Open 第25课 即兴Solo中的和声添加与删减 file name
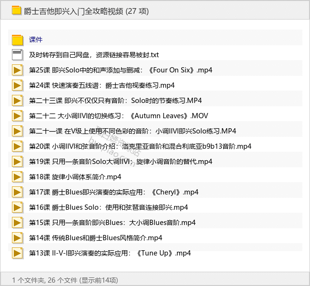The width and height of the screenshot is (310, 286). (121, 70)
